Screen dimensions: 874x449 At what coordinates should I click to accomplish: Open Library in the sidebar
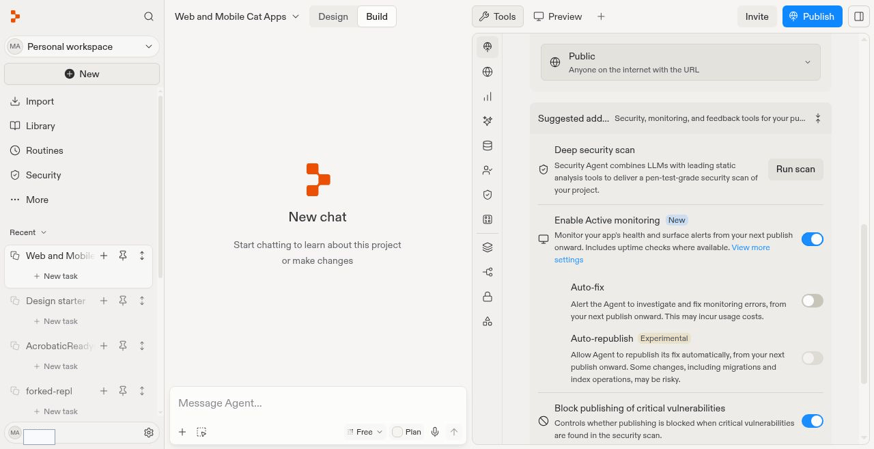tap(40, 126)
